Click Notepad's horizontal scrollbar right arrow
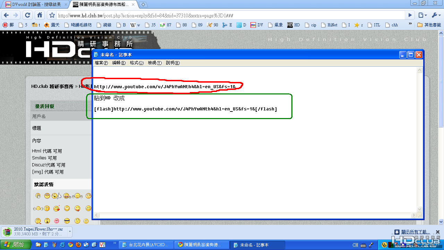The image size is (444, 250). (413, 215)
